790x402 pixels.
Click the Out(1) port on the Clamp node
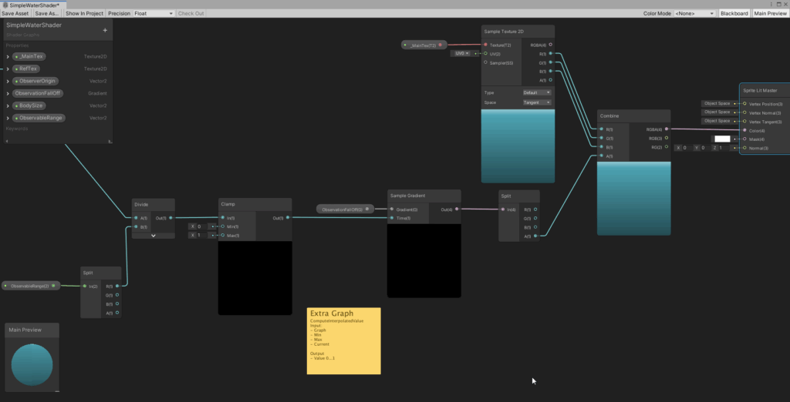[287, 218]
